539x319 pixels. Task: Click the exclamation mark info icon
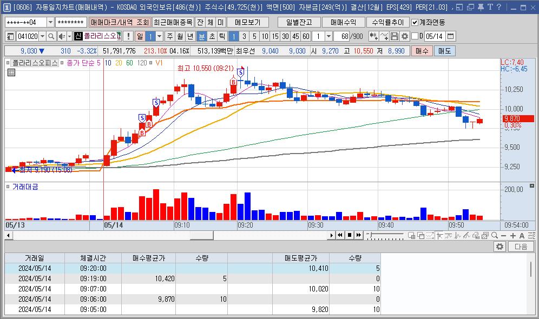(129, 36)
